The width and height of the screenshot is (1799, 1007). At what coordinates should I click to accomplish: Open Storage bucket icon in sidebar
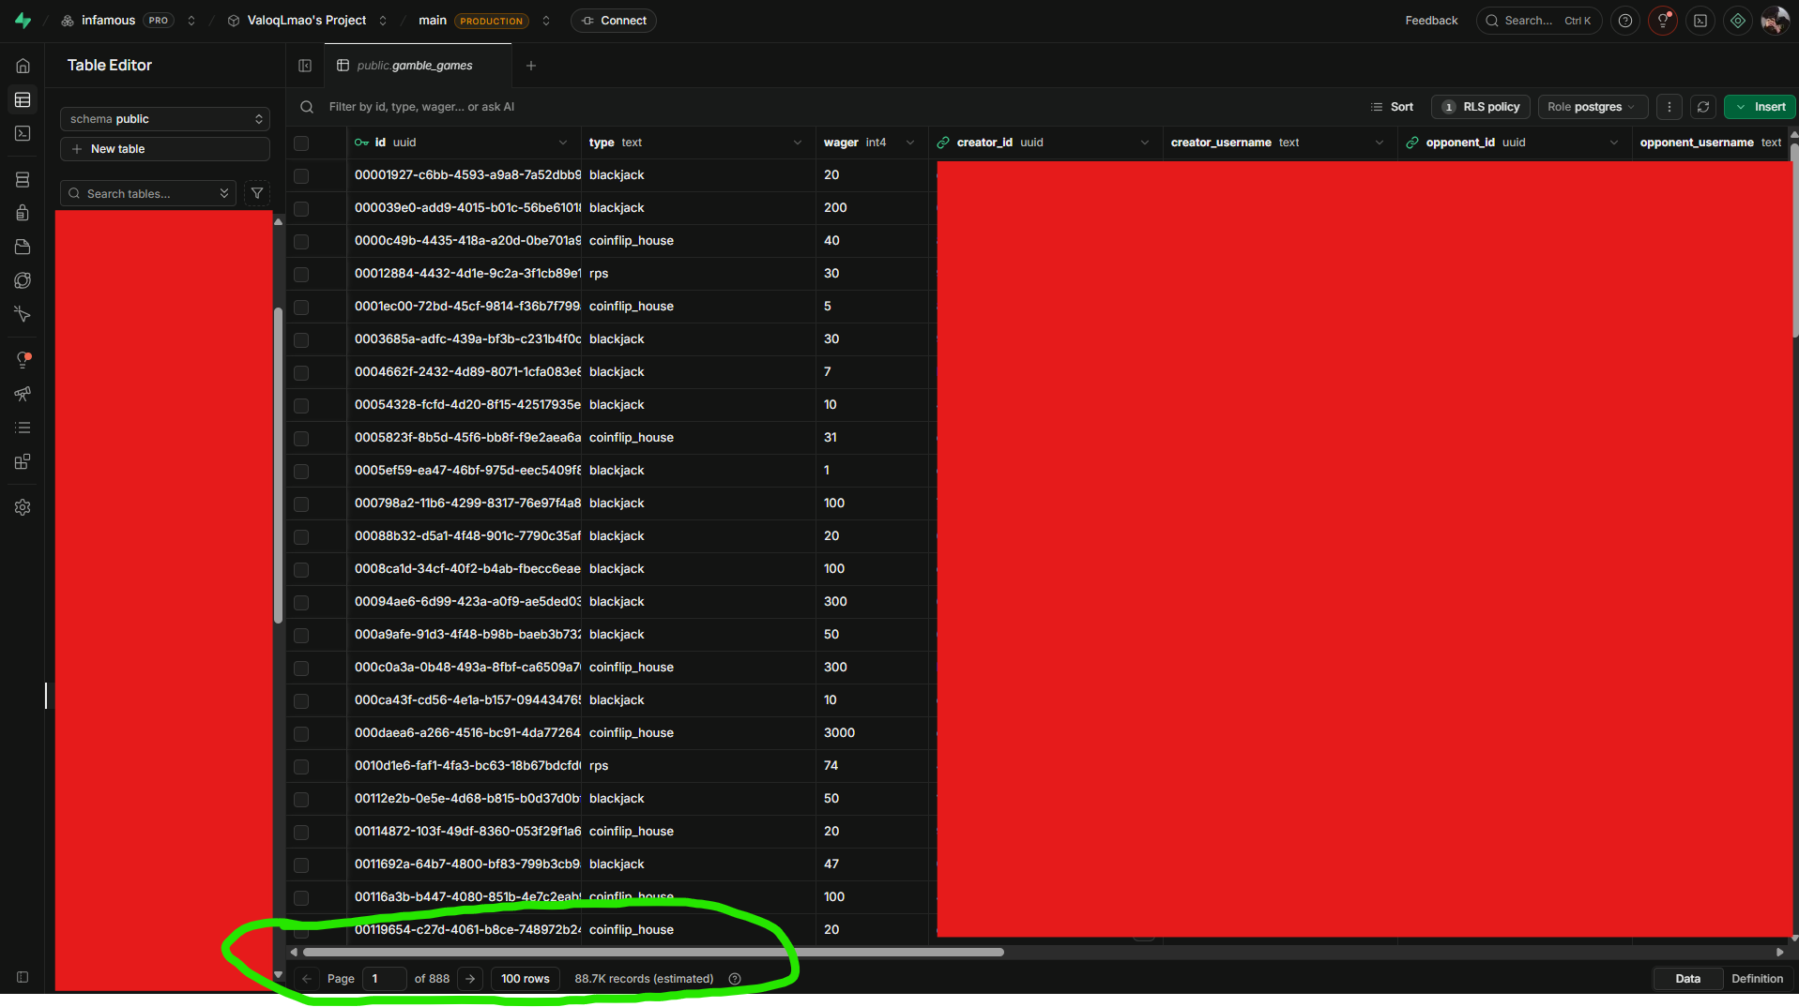pyautogui.click(x=23, y=247)
